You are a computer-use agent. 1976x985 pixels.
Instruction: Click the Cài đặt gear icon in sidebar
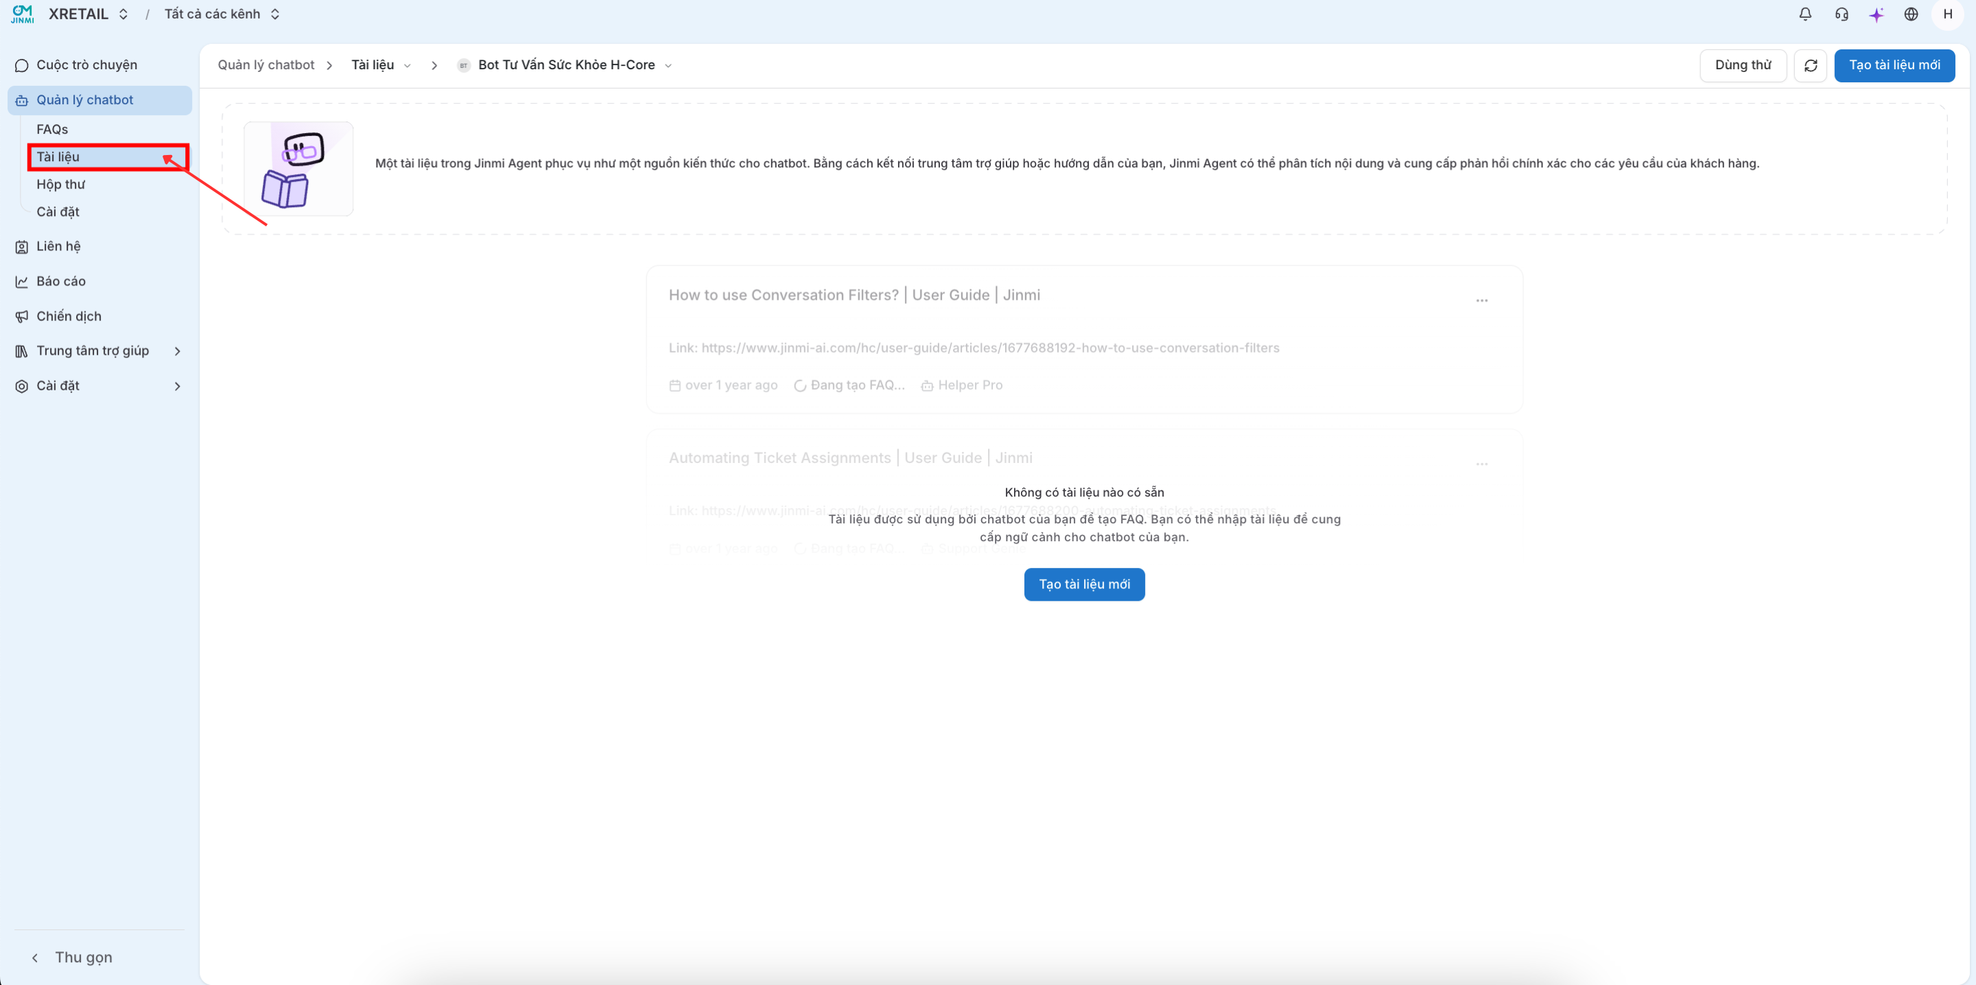coord(21,387)
